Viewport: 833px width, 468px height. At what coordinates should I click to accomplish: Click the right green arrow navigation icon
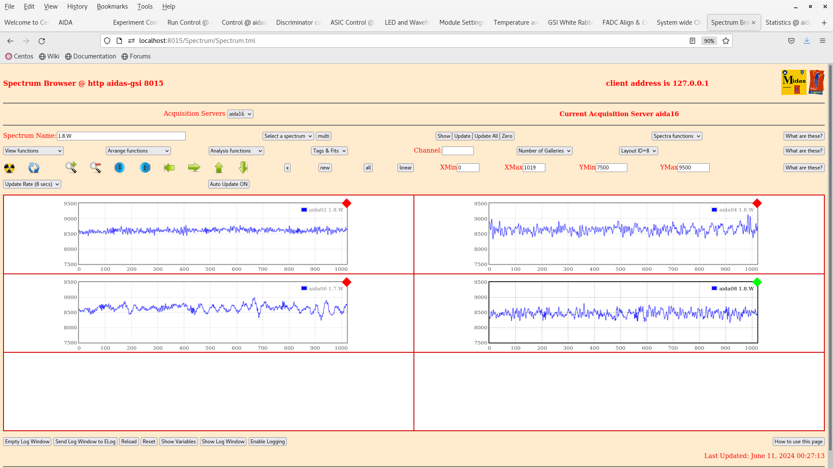194,167
